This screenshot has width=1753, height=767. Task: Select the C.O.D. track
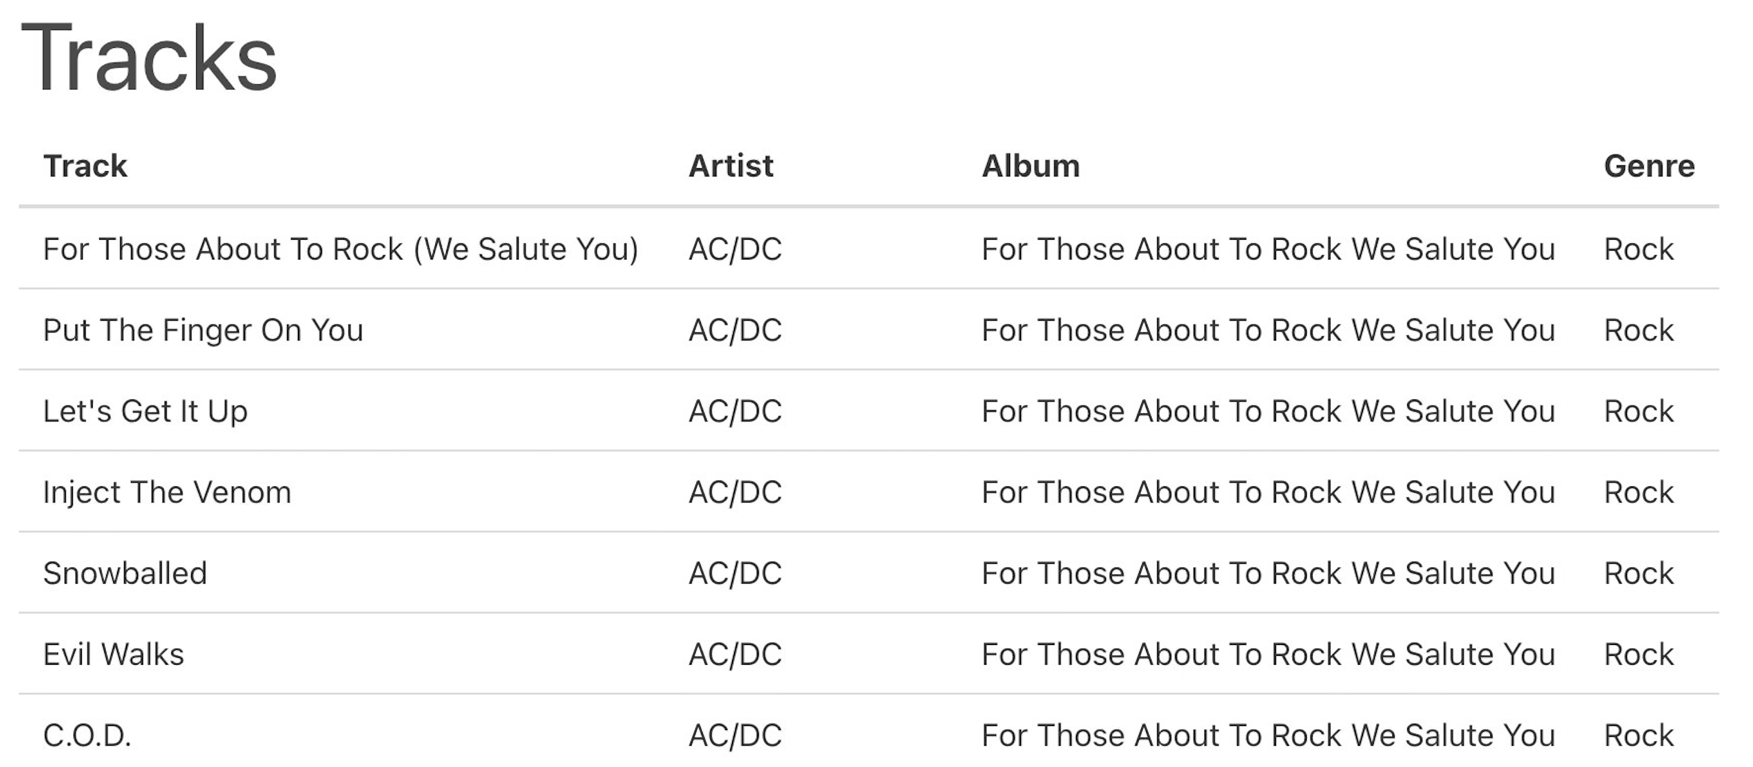86,735
